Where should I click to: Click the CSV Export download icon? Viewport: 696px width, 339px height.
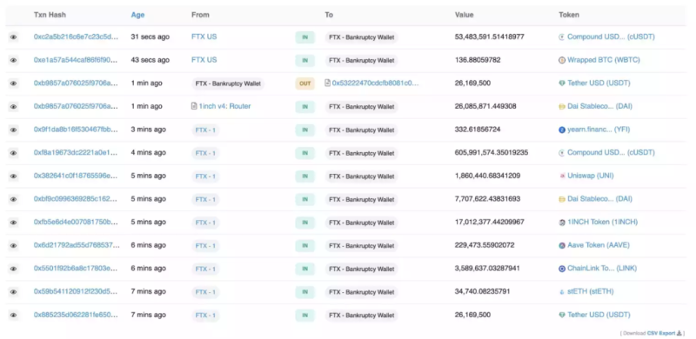679,333
